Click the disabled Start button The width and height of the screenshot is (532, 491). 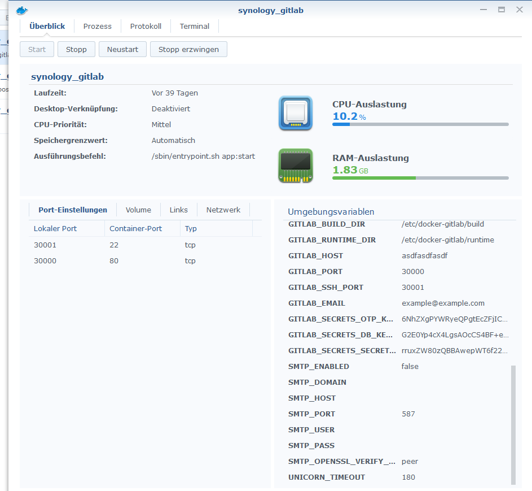coord(37,49)
